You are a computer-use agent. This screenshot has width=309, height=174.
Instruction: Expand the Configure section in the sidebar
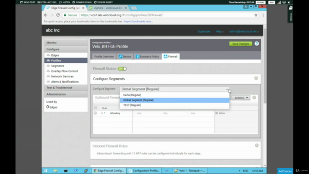tap(66, 49)
